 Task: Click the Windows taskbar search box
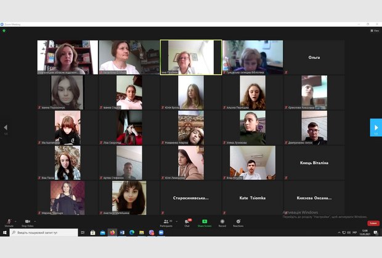pos(44,232)
